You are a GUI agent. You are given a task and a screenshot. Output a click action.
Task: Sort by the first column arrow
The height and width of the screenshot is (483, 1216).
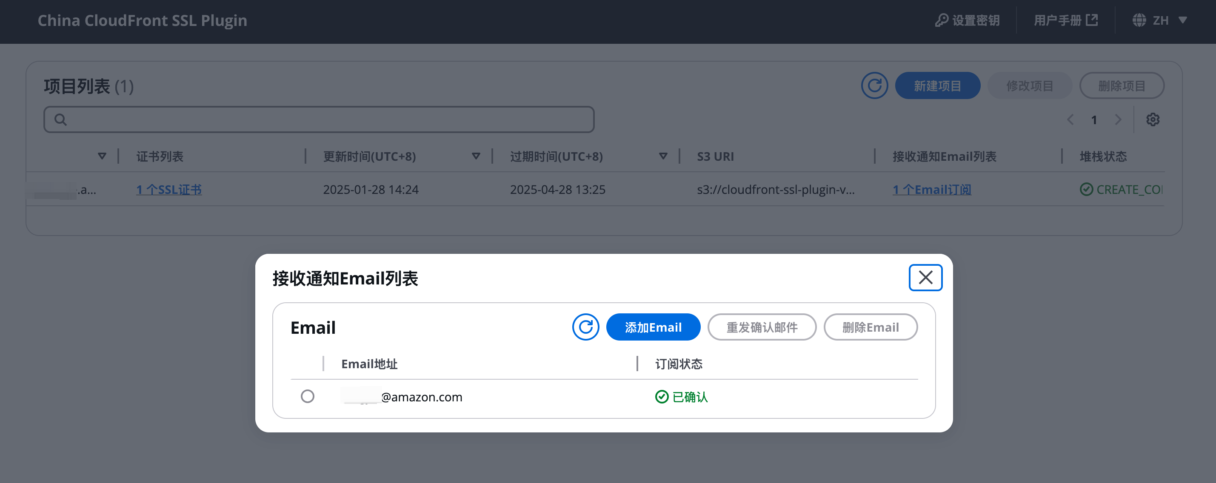(102, 156)
